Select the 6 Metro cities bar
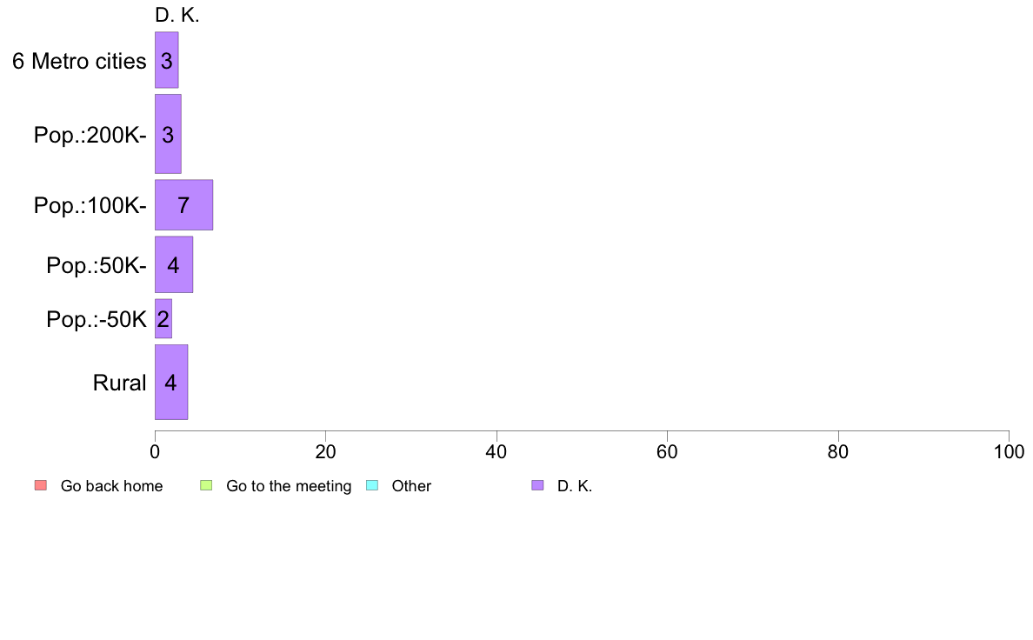 pyautogui.click(x=167, y=60)
